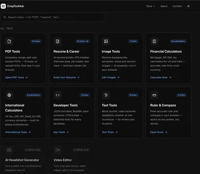Click the PDF Tools card title
The width and height of the screenshot is (200, 174).
click(13, 51)
